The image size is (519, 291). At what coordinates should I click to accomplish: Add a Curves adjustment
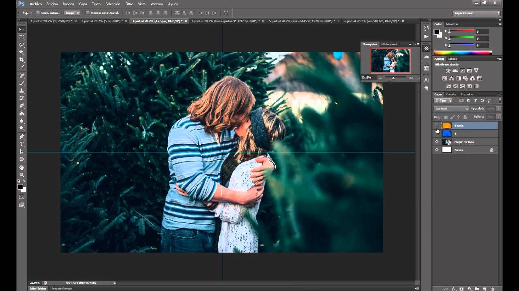tap(462, 71)
